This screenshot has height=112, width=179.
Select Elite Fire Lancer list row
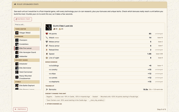[x=27, y=48]
